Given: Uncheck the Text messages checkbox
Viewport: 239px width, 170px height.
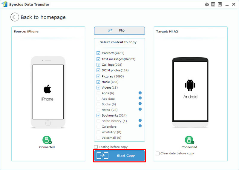Looking at the screenshot, I should pyautogui.click(x=98, y=59).
